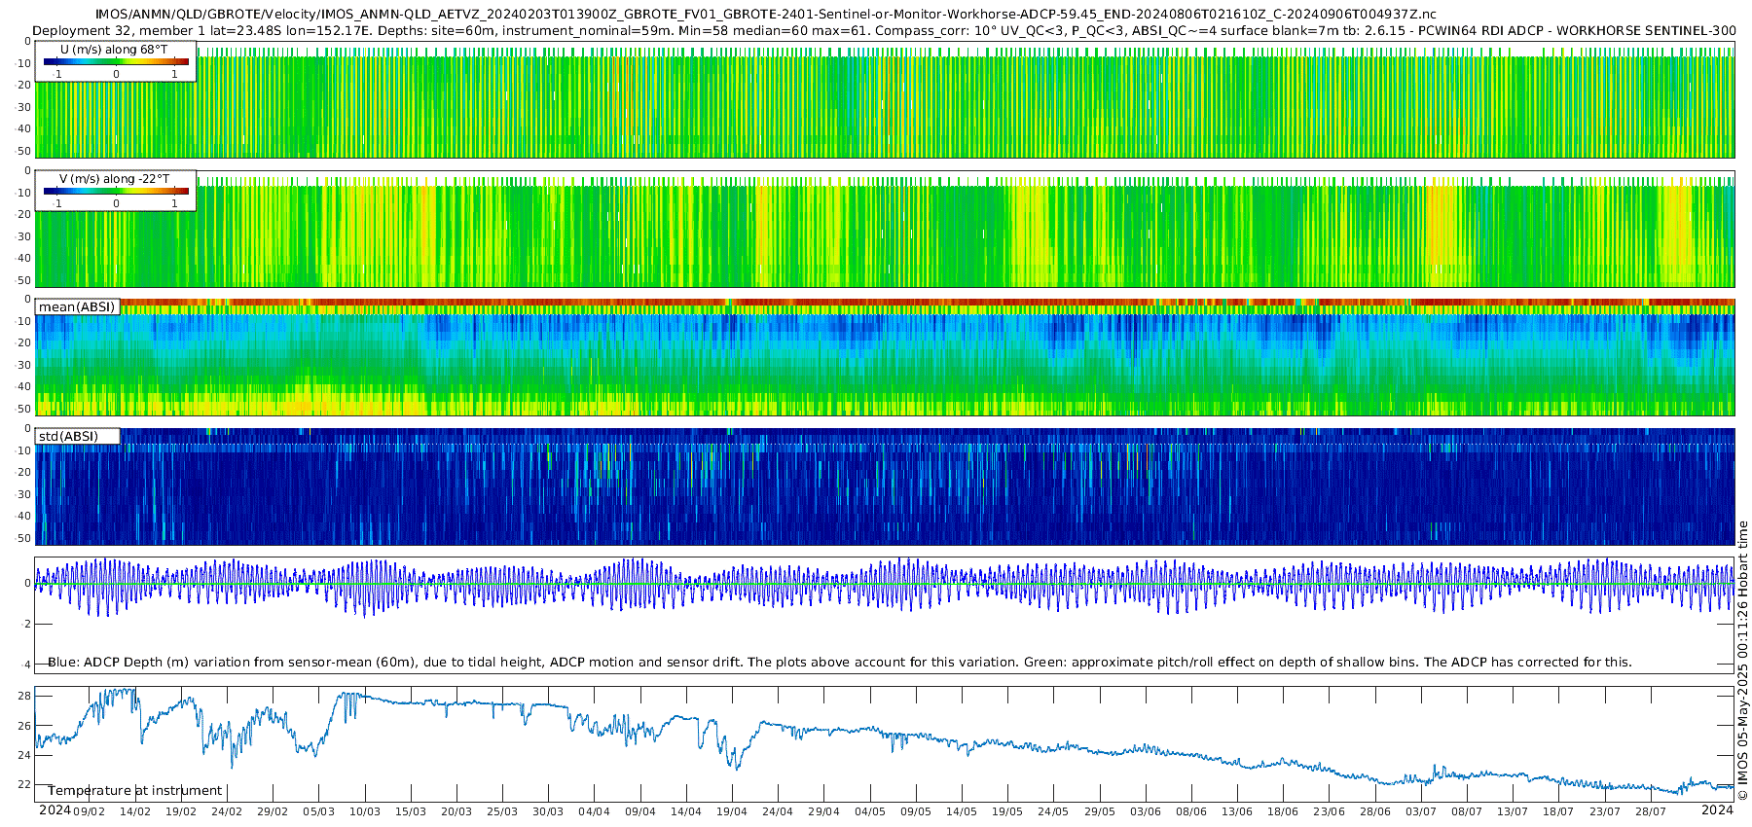
Task: Click the 'Temperature at instrument' label
Action: click(x=134, y=790)
